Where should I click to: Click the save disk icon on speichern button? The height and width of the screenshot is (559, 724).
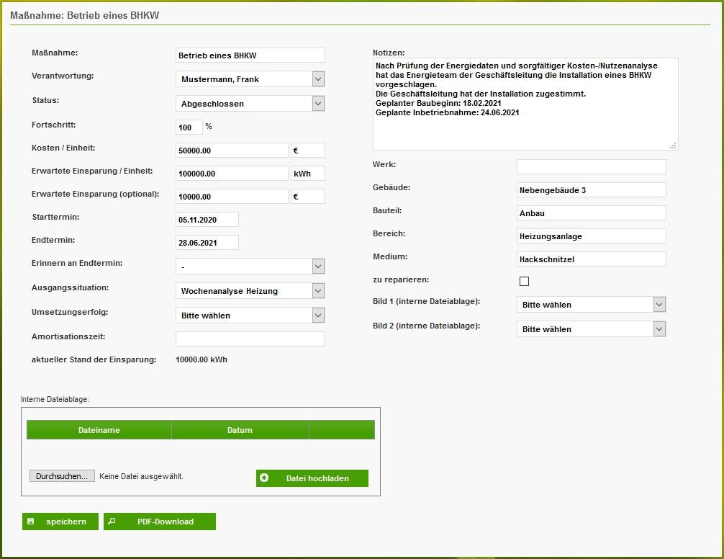coord(31,521)
